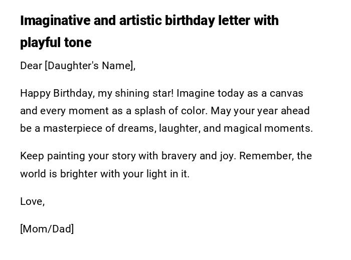Image resolution: width=351 pixels, height=260 pixels.
Task: Click the [Daughter's Name] placeholder
Action: [x=90, y=66]
